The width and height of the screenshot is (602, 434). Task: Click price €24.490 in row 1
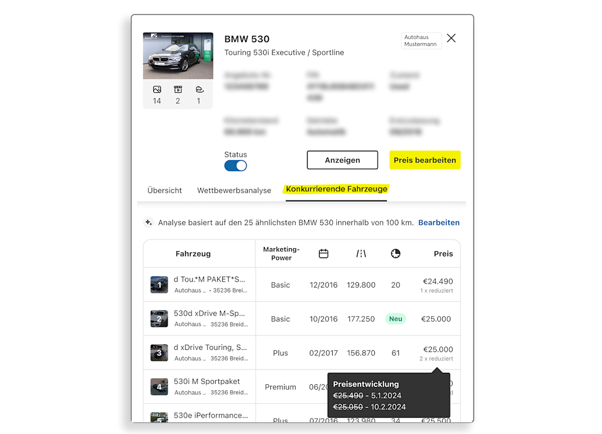(x=438, y=281)
